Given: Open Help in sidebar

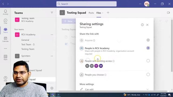Looking at the screenshot, I should pyautogui.click(x=5, y=79).
